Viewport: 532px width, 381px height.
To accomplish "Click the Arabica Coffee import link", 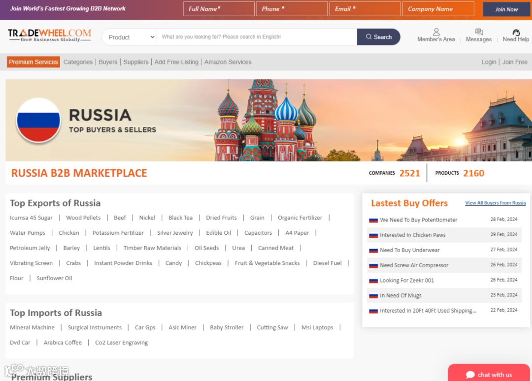I will coord(63,342).
